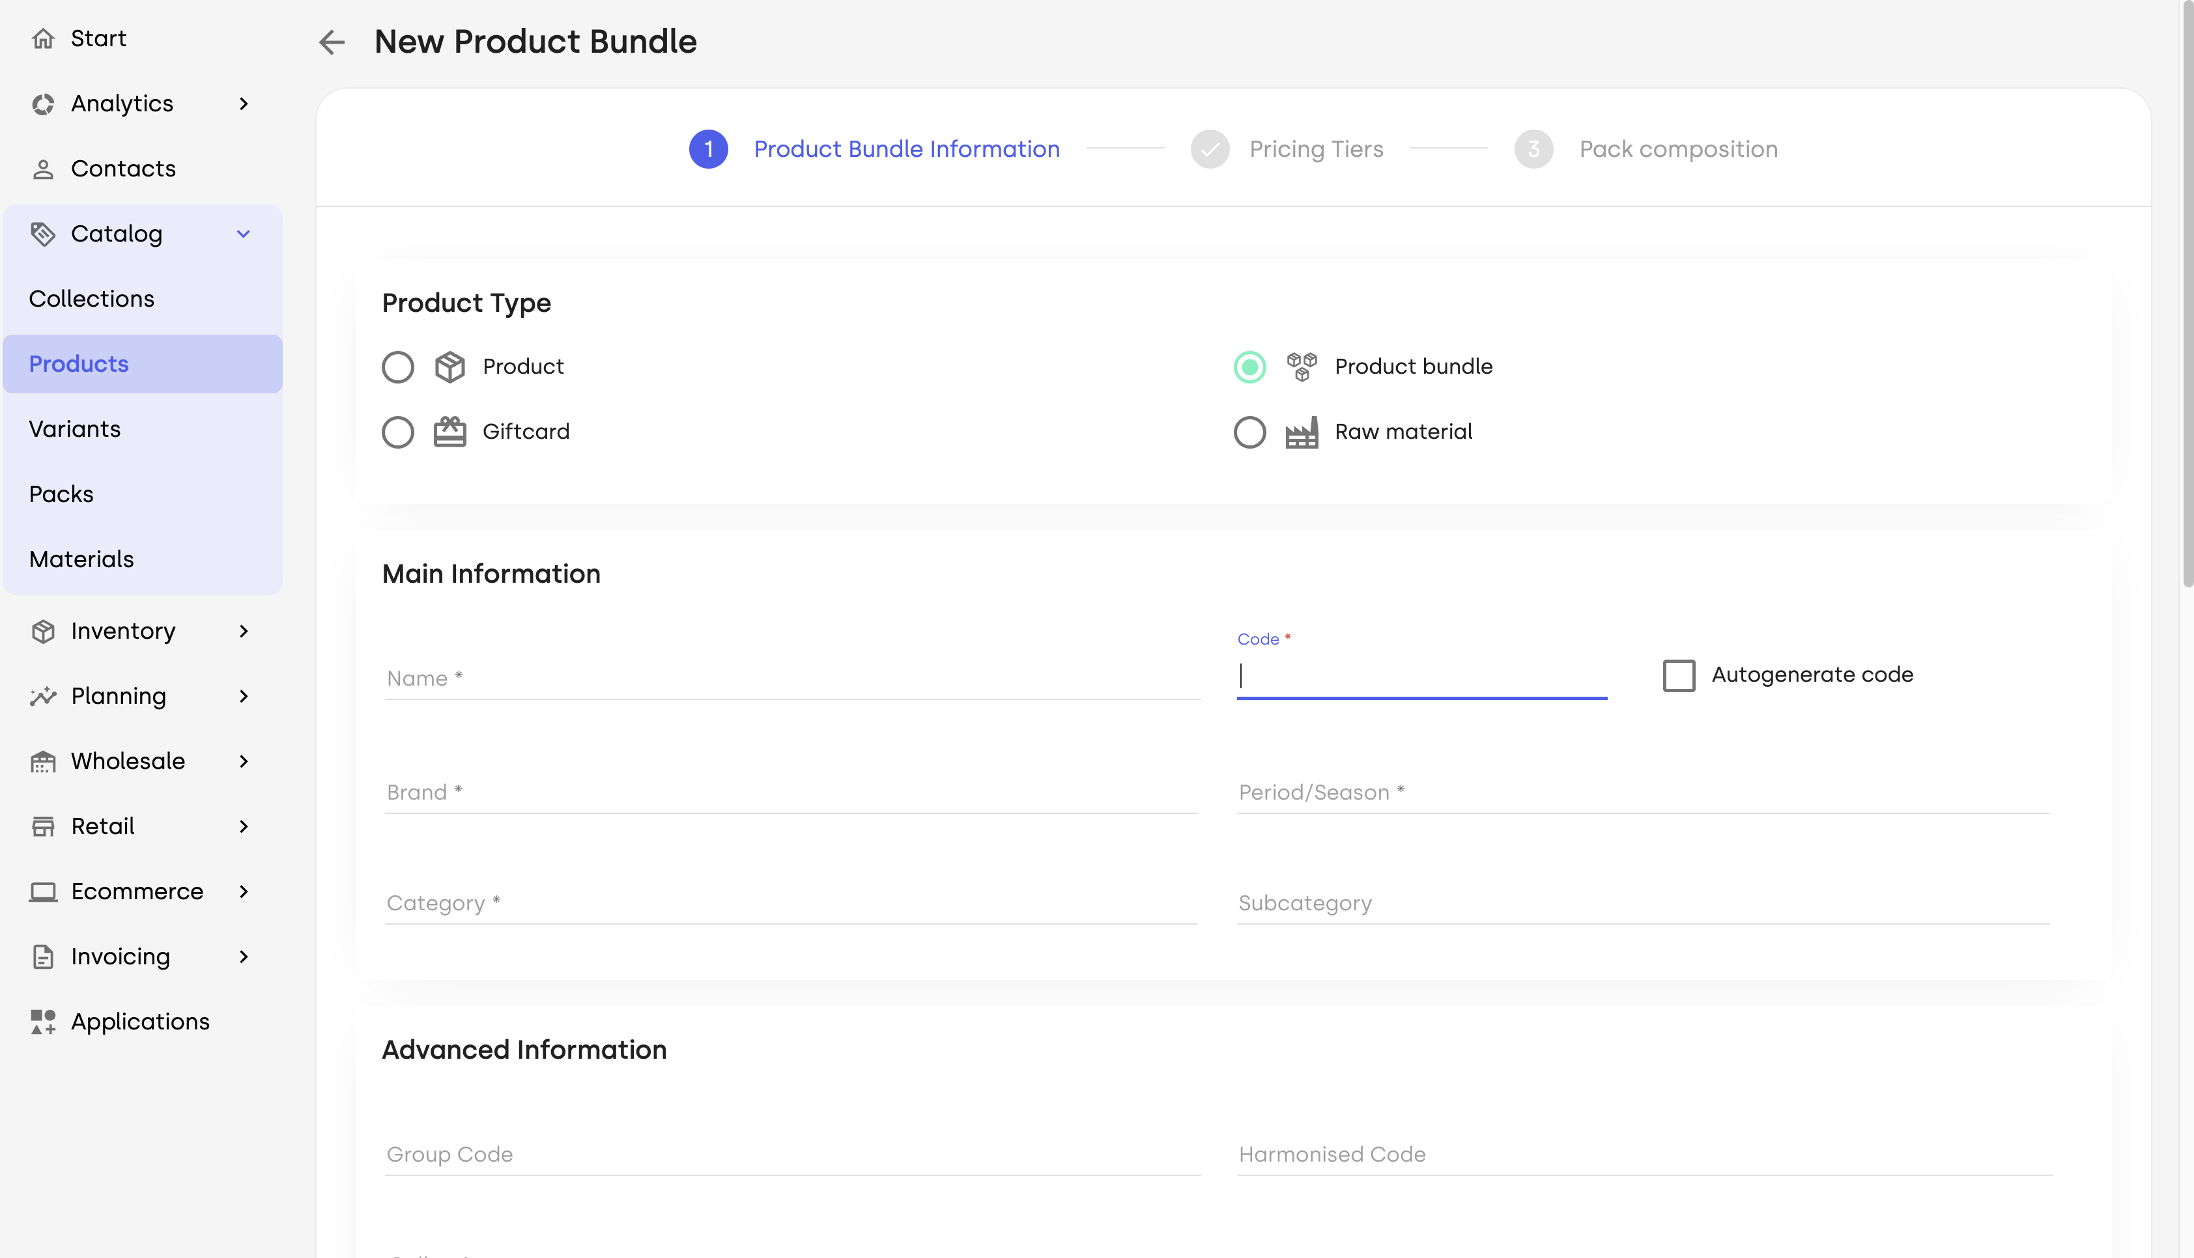The width and height of the screenshot is (2194, 1258).
Task: Expand the Ecommerce menu chevron
Action: tap(244, 891)
